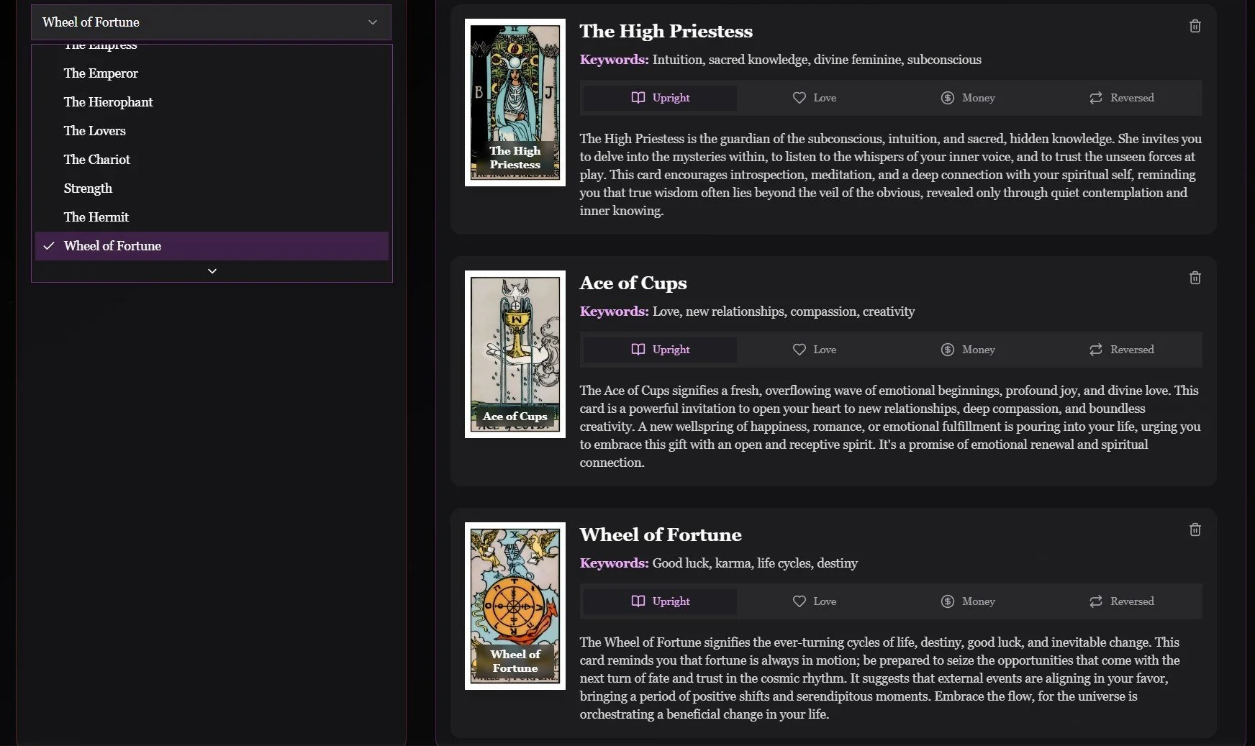1255x746 pixels.
Task: Toggle Upright view for Wheel of Fortune
Action: (659, 601)
